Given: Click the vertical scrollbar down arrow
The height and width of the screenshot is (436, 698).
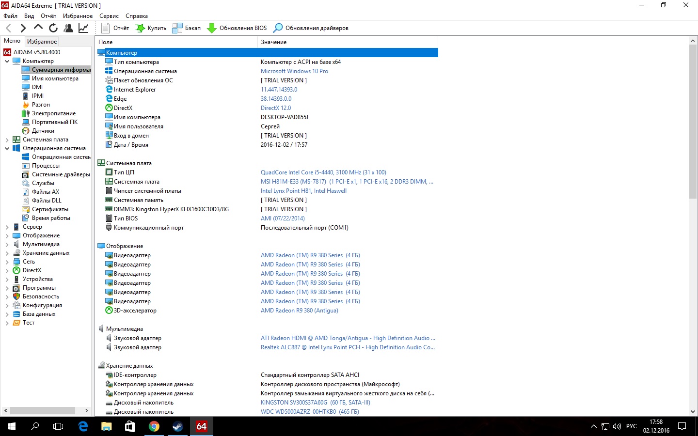Looking at the screenshot, I should [693, 411].
